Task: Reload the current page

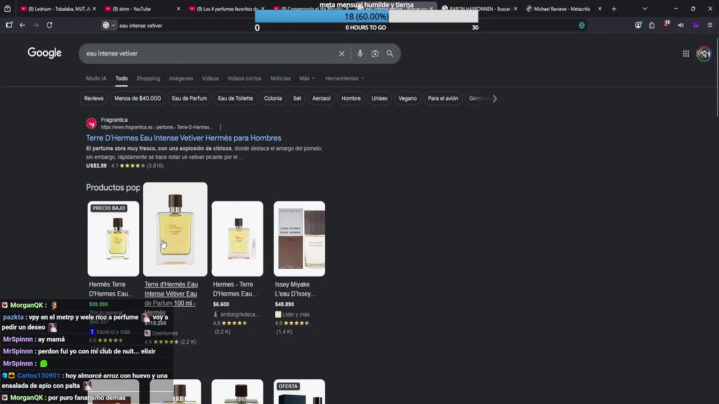Action: click(49, 25)
